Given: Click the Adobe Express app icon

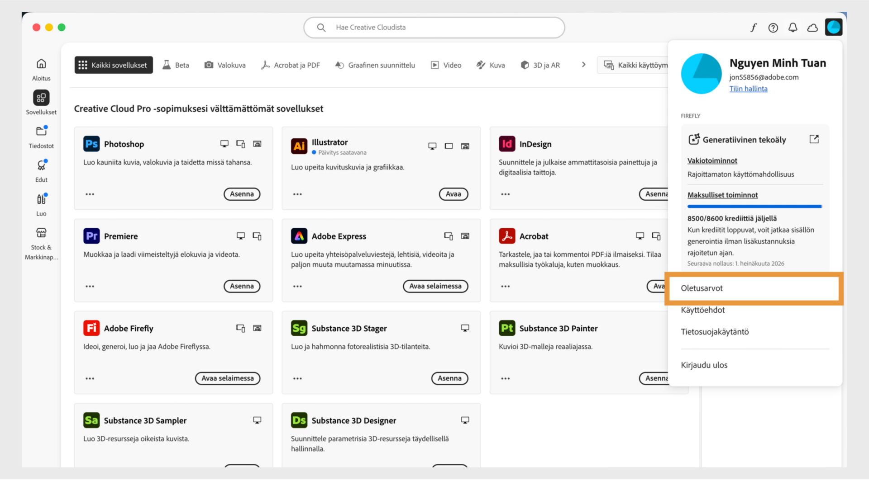Looking at the screenshot, I should click(x=299, y=236).
